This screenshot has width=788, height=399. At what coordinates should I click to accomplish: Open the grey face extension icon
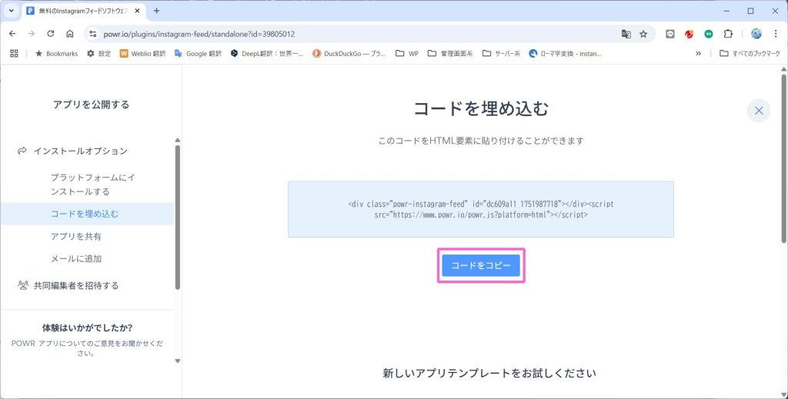pyautogui.click(x=670, y=34)
